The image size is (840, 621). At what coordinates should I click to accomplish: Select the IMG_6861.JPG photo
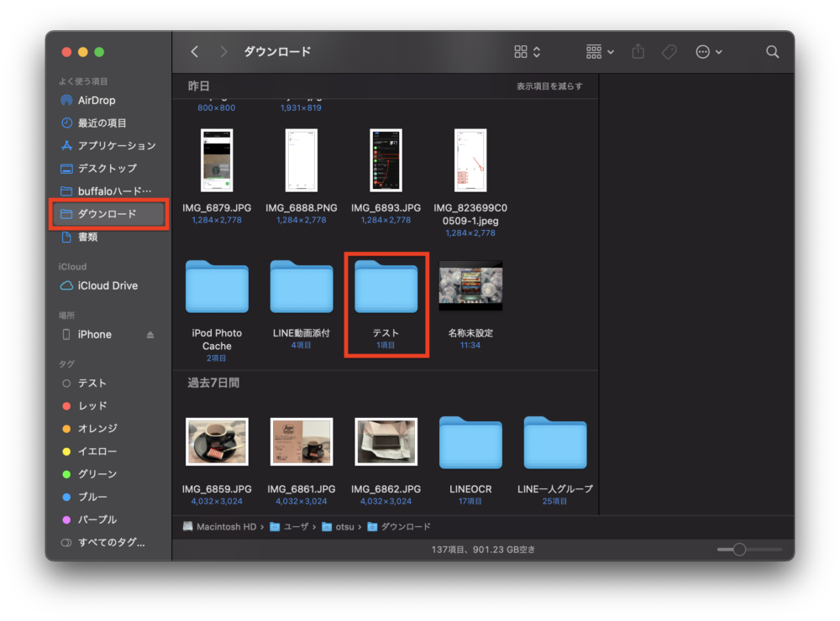[301, 441]
